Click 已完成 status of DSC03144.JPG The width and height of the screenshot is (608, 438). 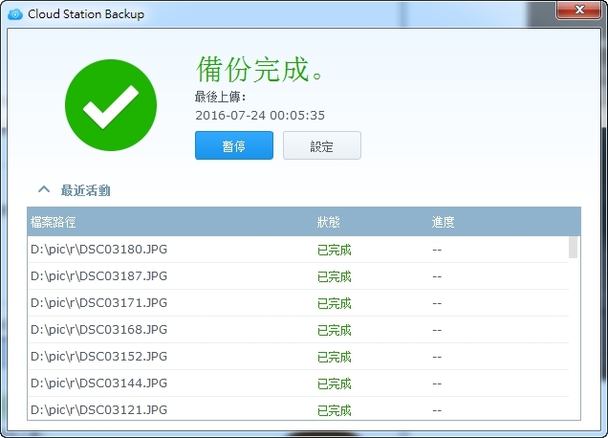335,383
